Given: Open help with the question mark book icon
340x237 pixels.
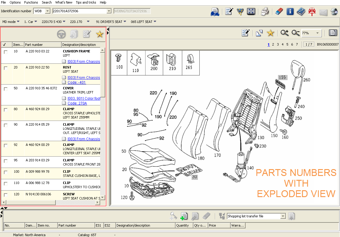Looking at the screenshot, I should 301,12.
